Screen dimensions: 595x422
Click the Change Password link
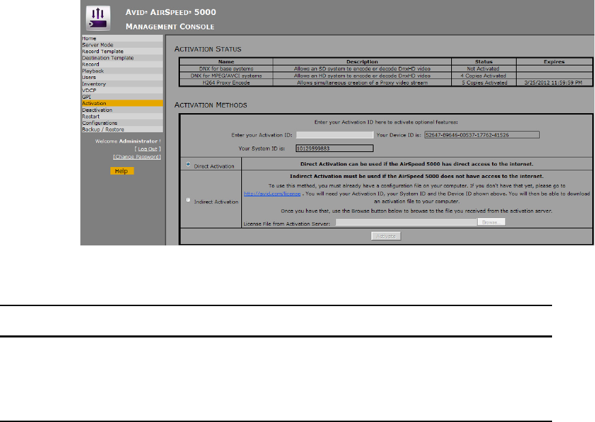coord(137,157)
